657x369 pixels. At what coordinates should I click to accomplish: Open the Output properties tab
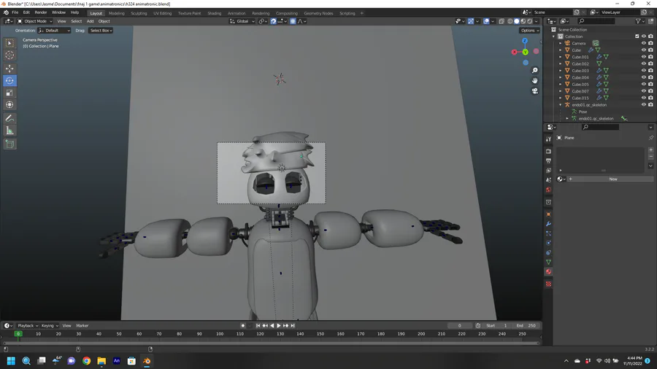pos(548,160)
